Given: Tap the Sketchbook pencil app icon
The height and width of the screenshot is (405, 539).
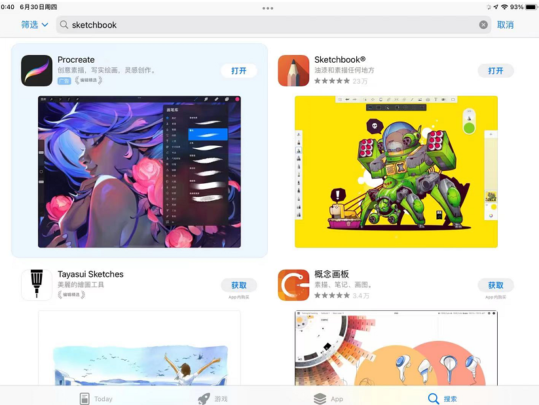Looking at the screenshot, I should (x=293, y=70).
